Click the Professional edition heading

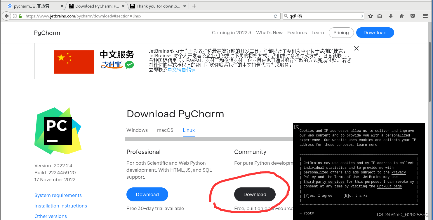143,152
